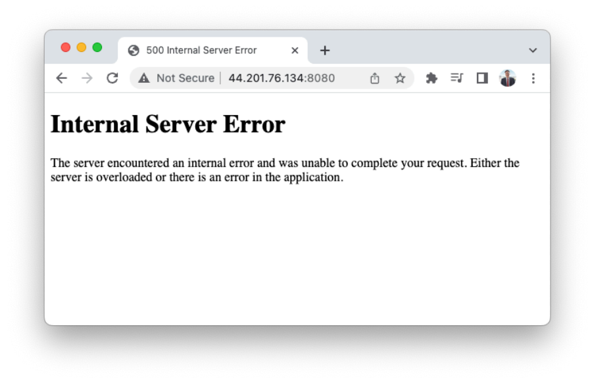Open the media control playlist icon

click(457, 78)
